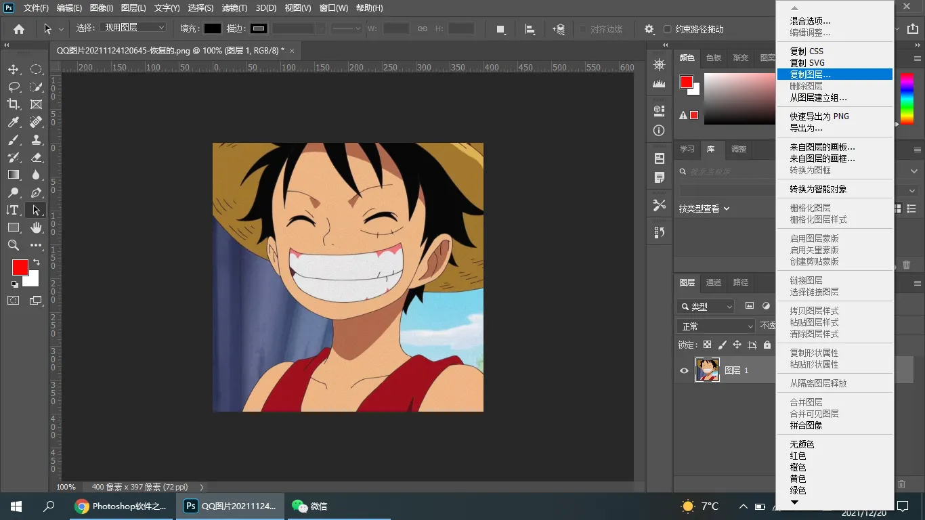Toggle Quick Mask mode icon
This screenshot has height=520, width=925.
click(14, 300)
